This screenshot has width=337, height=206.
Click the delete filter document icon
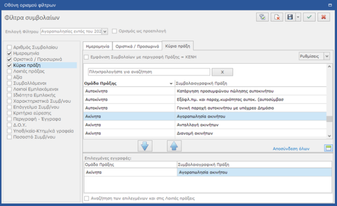click(277, 18)
